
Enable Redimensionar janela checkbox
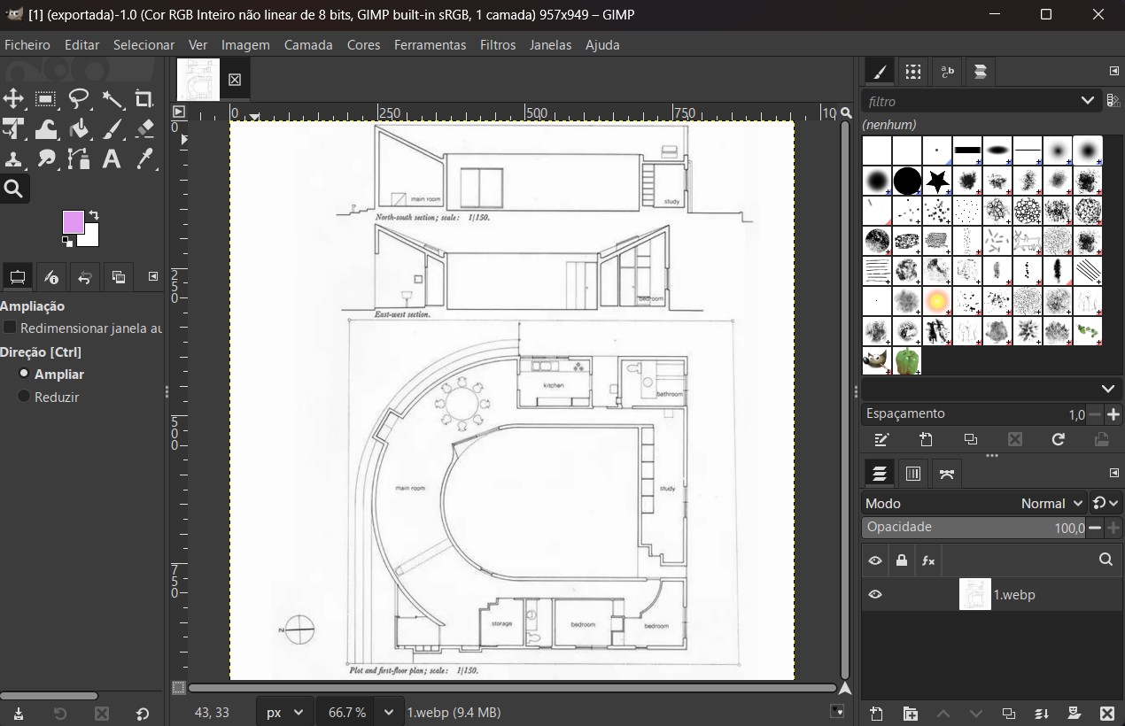11,328
